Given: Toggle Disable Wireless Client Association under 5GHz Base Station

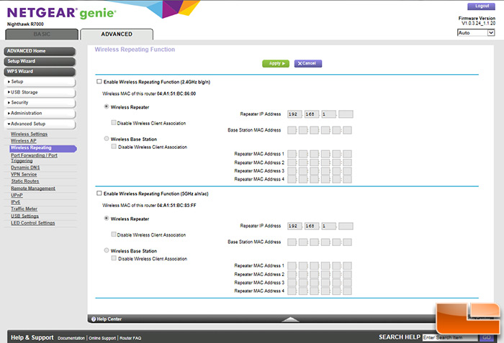Looking at the screenshot, I should click(x=114, y=258).
